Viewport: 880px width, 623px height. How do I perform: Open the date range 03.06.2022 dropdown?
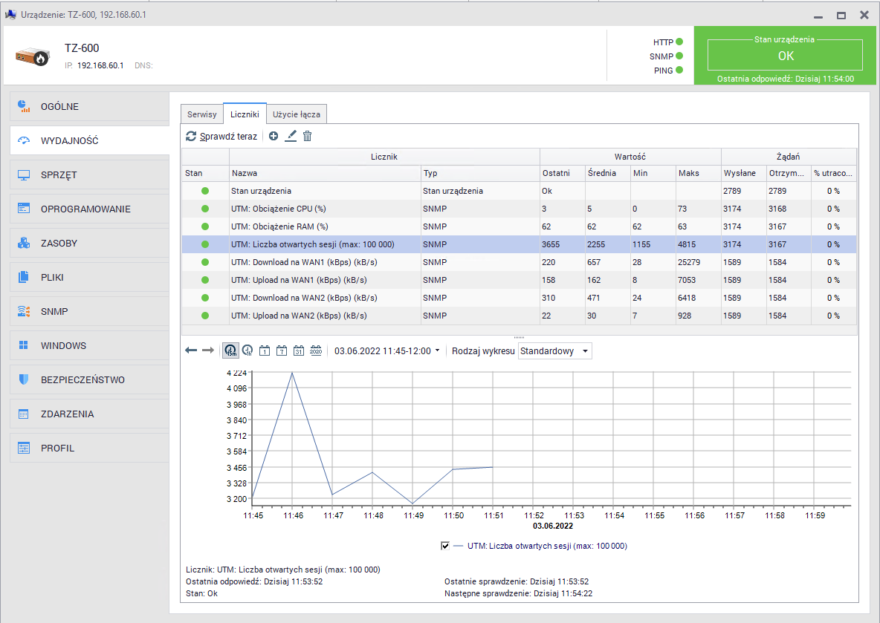tap(386, 350)
